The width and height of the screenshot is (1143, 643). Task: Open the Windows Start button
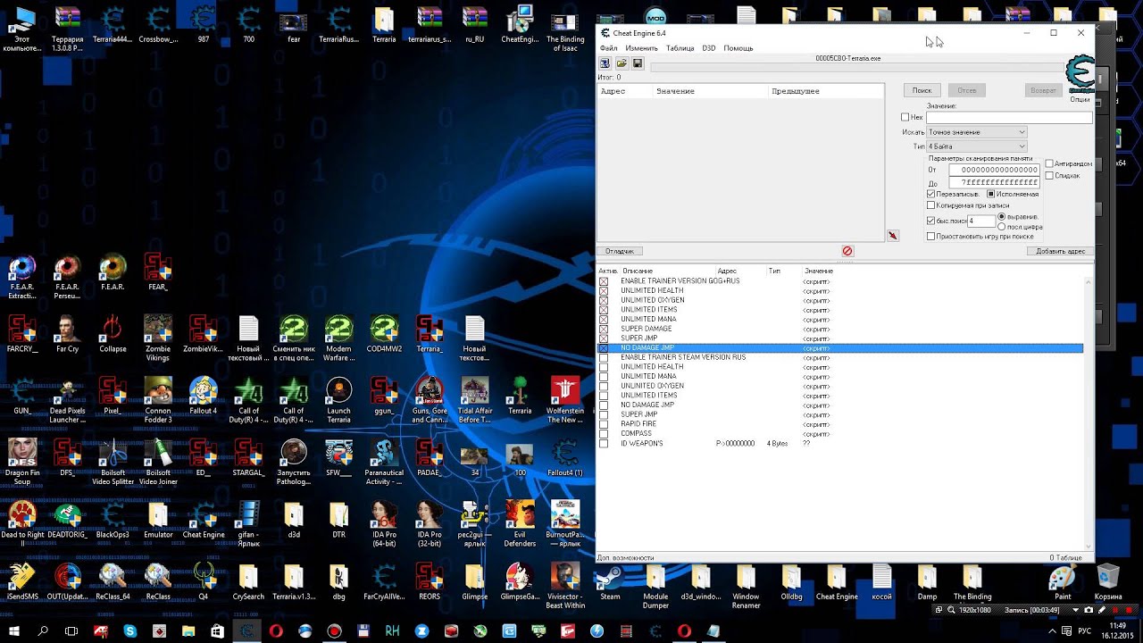[15, 630]
